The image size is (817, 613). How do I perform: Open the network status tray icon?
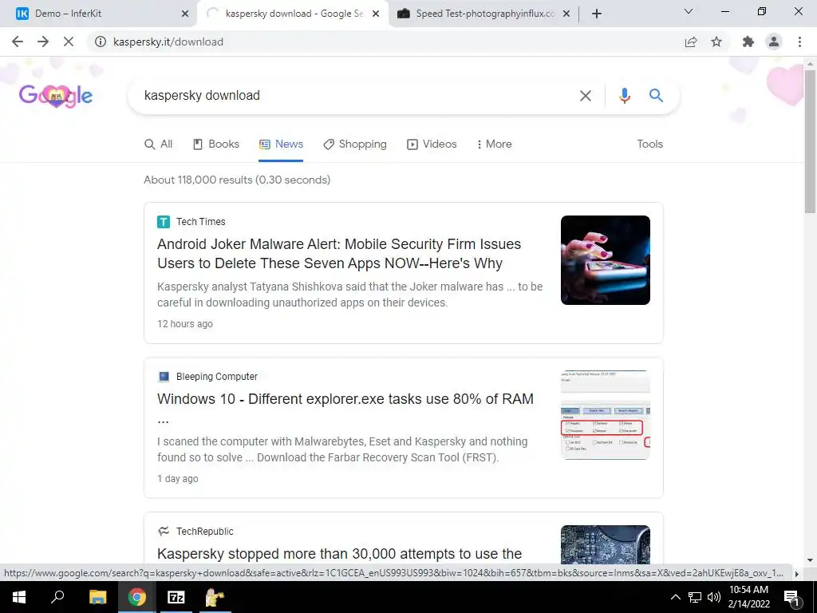695,597
